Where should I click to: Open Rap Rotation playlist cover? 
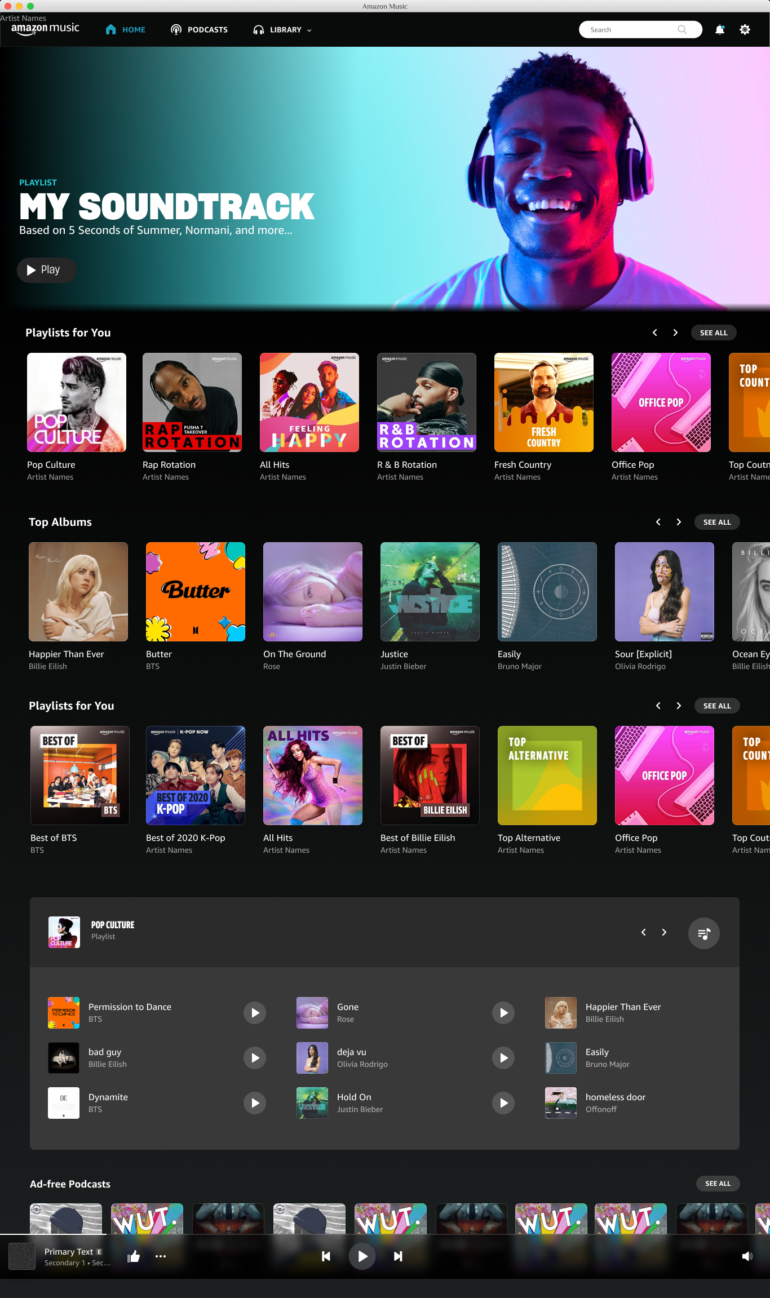pos(192,402)
